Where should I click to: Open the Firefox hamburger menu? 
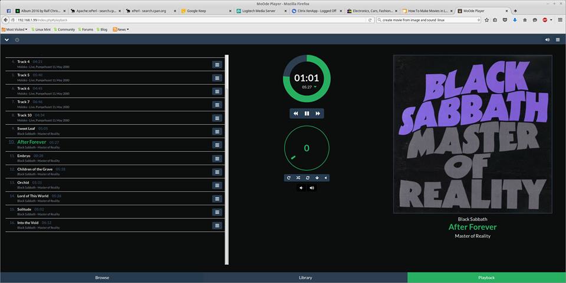tap(560, 20)
